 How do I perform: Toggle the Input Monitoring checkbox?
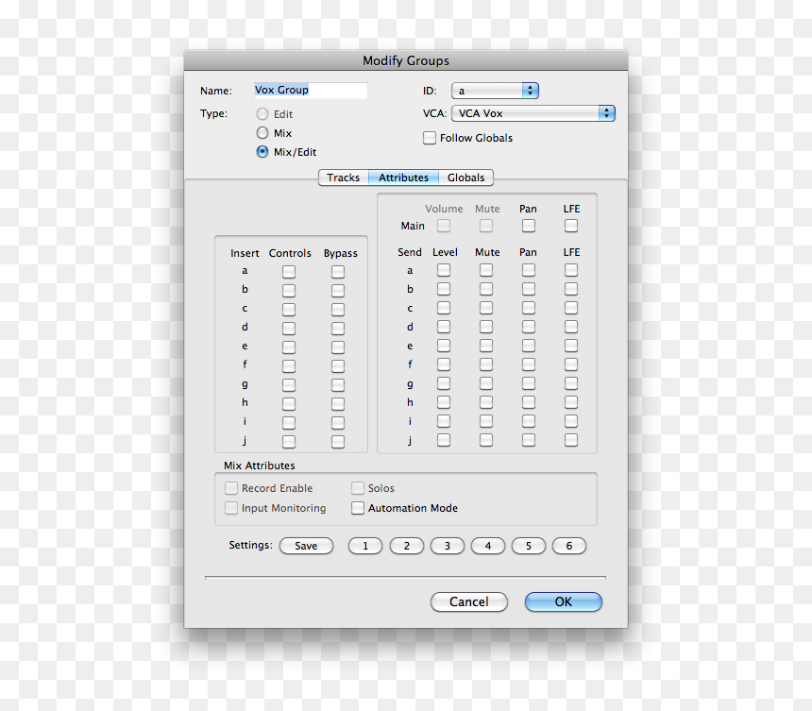231,508
